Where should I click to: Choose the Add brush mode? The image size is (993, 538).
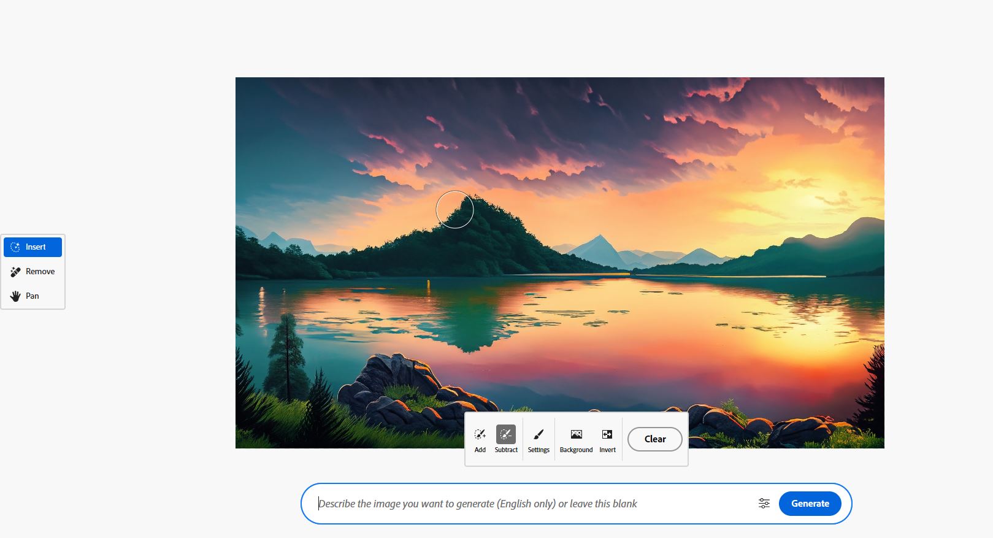pos(480,439)
